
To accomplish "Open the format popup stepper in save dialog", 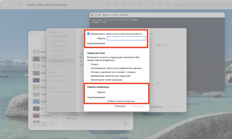I will [158, 83].
